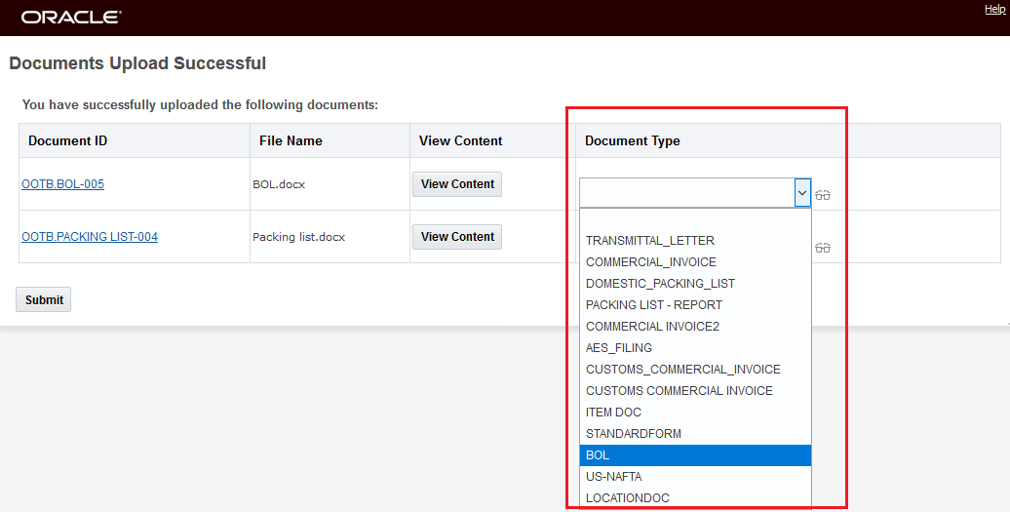Click the Submit button
The height and width of the screenshot is (512, 1010).
44,300
